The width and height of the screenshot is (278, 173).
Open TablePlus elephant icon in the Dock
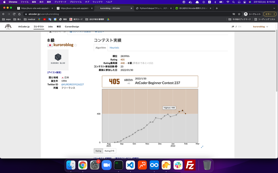(166, 165)
